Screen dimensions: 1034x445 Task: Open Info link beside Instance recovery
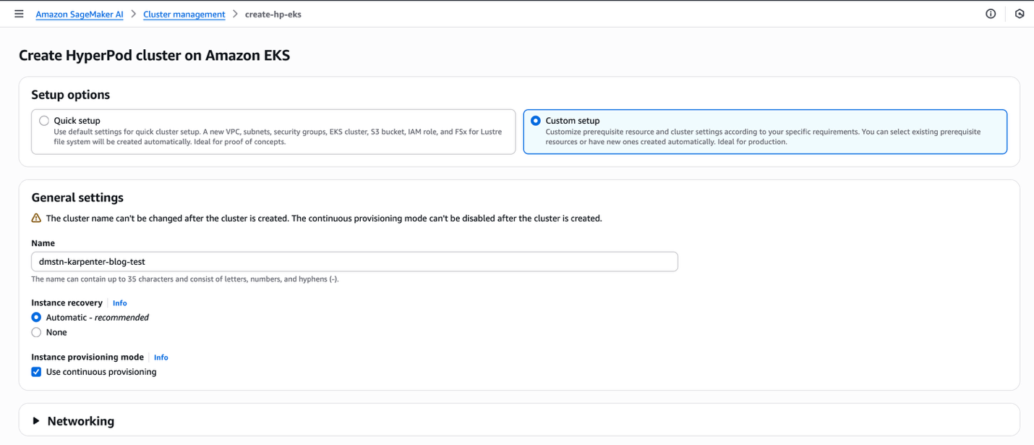click(120, 303)
